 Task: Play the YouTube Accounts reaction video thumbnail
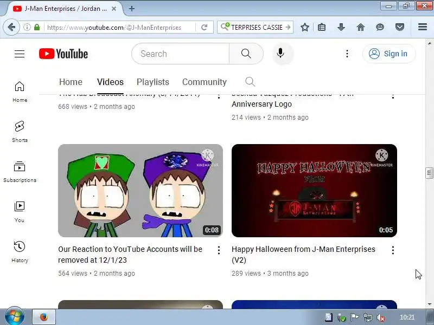tap(141, 191)
